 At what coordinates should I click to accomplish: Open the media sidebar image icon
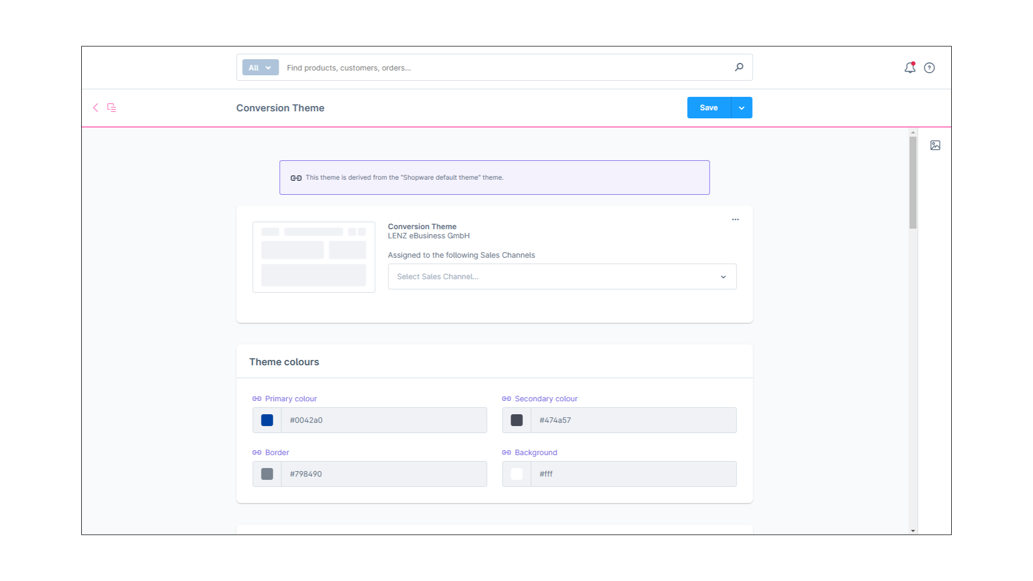(x=935, y=145)
